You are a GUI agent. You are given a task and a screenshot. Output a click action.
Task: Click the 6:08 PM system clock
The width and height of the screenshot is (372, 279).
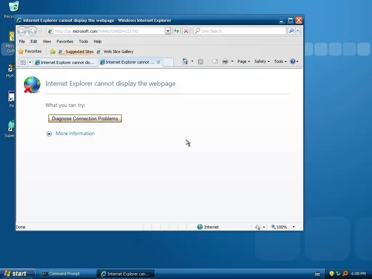[359, 274]
